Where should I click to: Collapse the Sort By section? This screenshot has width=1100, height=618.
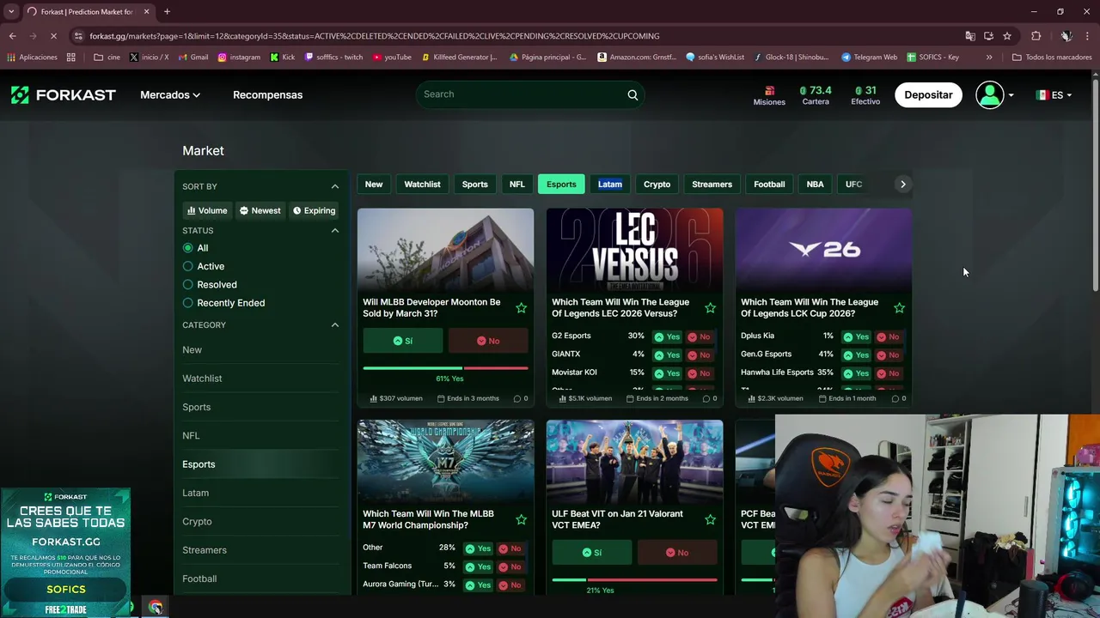(335, 186)
